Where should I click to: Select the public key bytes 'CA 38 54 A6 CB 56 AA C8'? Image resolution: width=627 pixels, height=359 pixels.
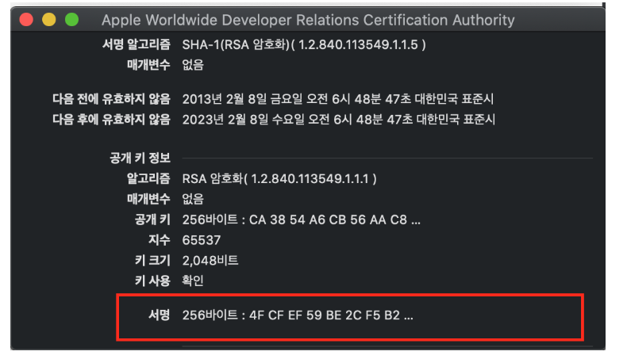tap(328, 220)
